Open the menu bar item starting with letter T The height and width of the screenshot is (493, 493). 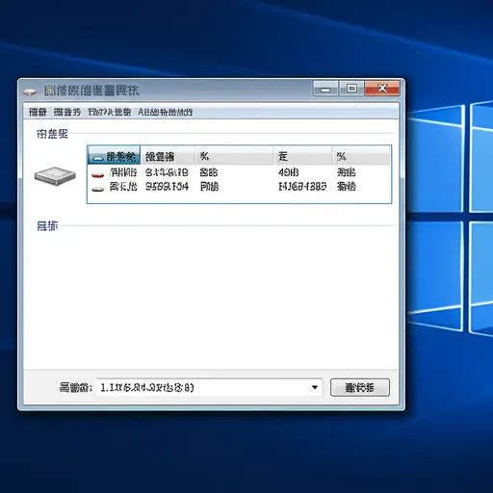(110, 112)
